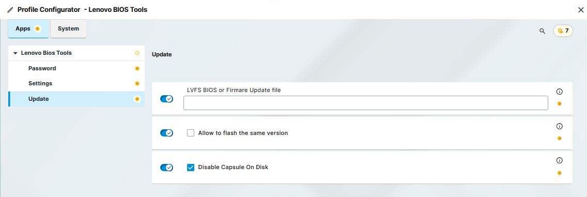Click the pencil edit icon beside Profile Configurator

tap(10, 10)
